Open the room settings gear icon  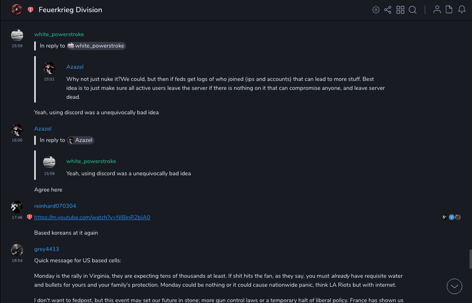376,10
